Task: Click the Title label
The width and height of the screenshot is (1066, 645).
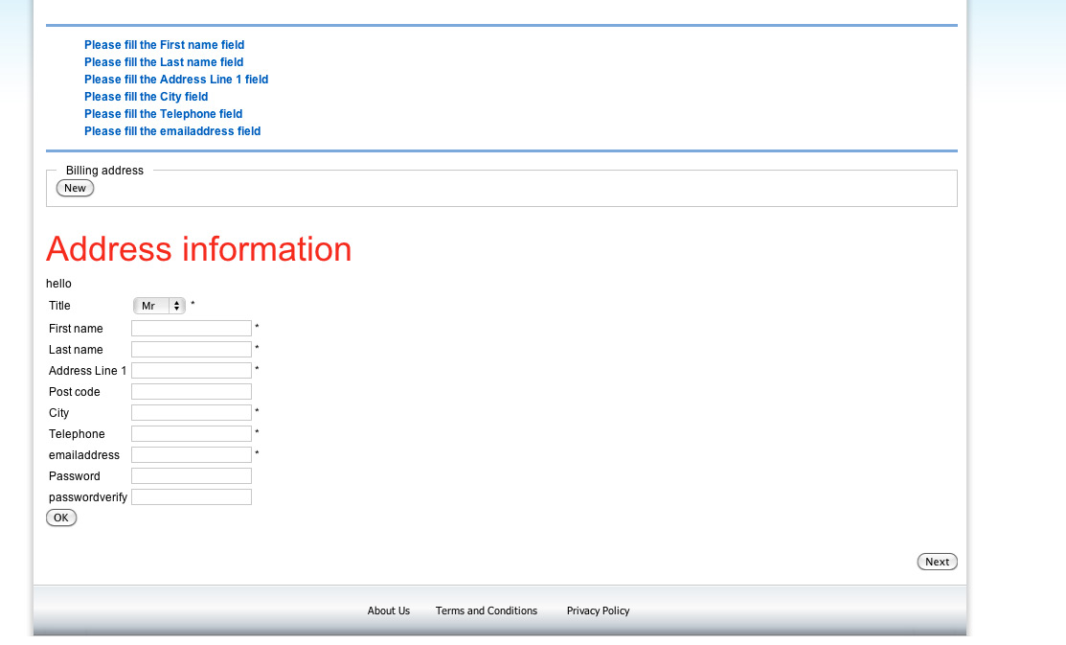Action: point(59,306)
